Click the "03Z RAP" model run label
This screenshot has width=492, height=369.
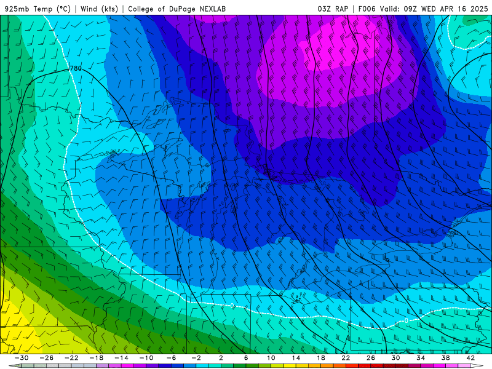coord(333,9)
